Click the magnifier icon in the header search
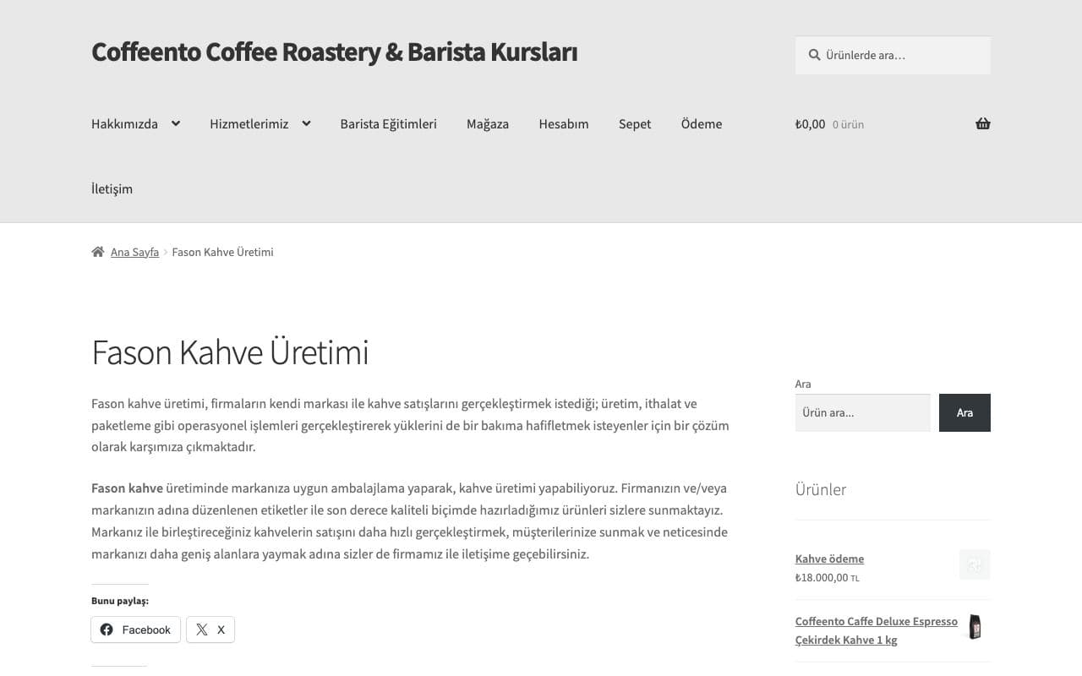Viewport: 1082px width, 676px height. pyautogui.click(x=814, y=55)
